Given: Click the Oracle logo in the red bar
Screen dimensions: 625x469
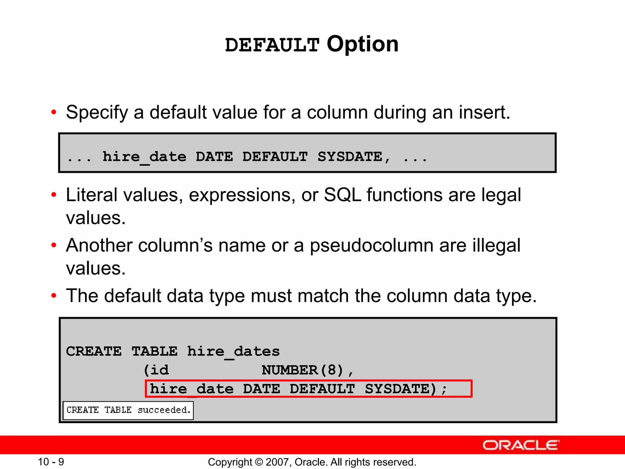Looking at the screenshot, I should 521,445.
